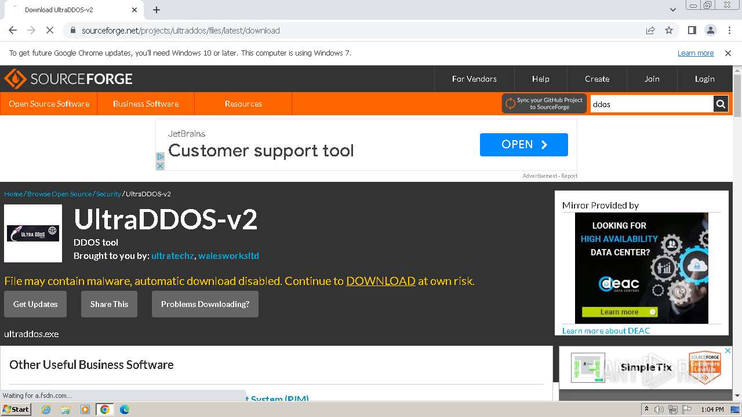Close the Download UltraDDOS-v2 tab
Image resolution: width=742 pixels, height=417 pixels.
pyautogui.click(x=134, y=10)
